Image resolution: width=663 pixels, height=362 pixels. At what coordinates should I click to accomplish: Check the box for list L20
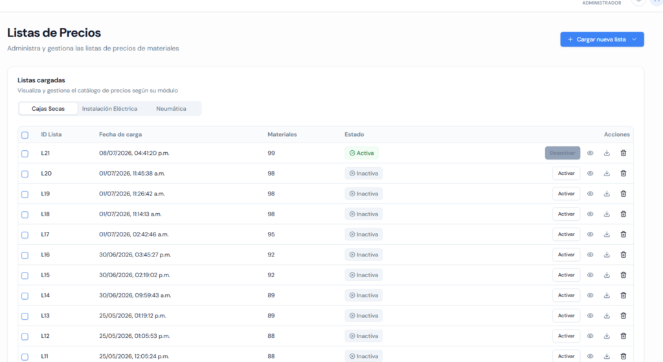[x=25, y=174]
